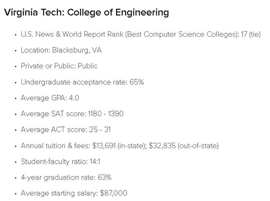The height and width of the screenshot is (201, 270).
Task: Select the Average SAT score 1180 - 1390 text
Action: coord(72,114)
